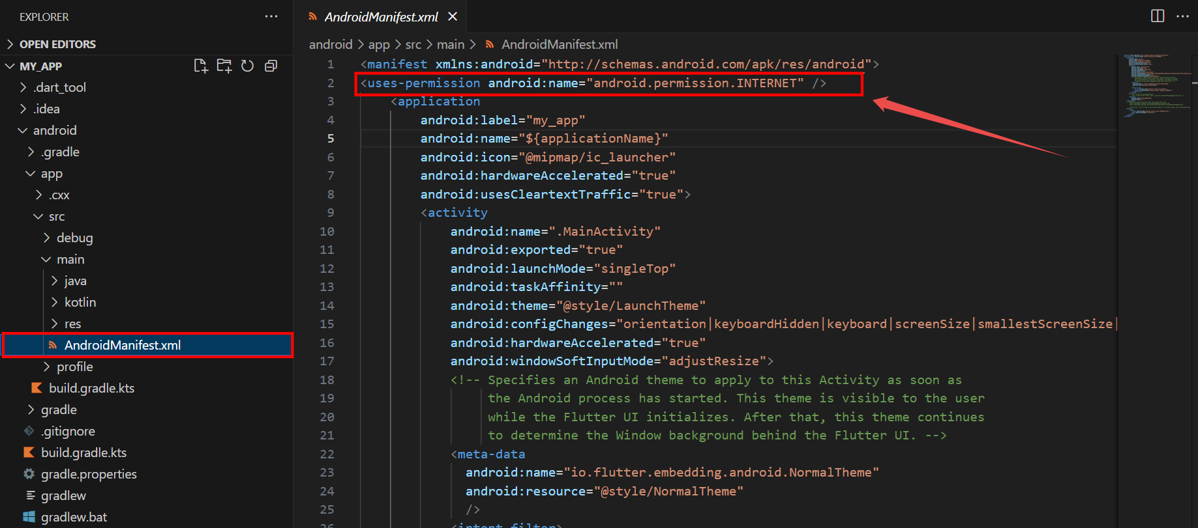Expand the .dart_tool folder
Screen dimensions: 1198x528
tap(23, 87)
